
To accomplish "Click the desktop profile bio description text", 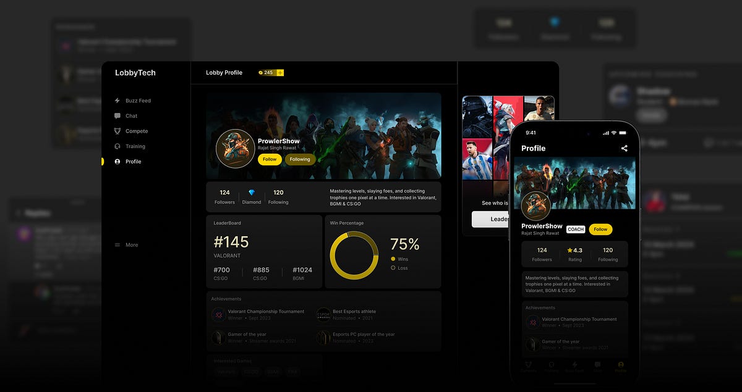I will [x=383, y=197].
